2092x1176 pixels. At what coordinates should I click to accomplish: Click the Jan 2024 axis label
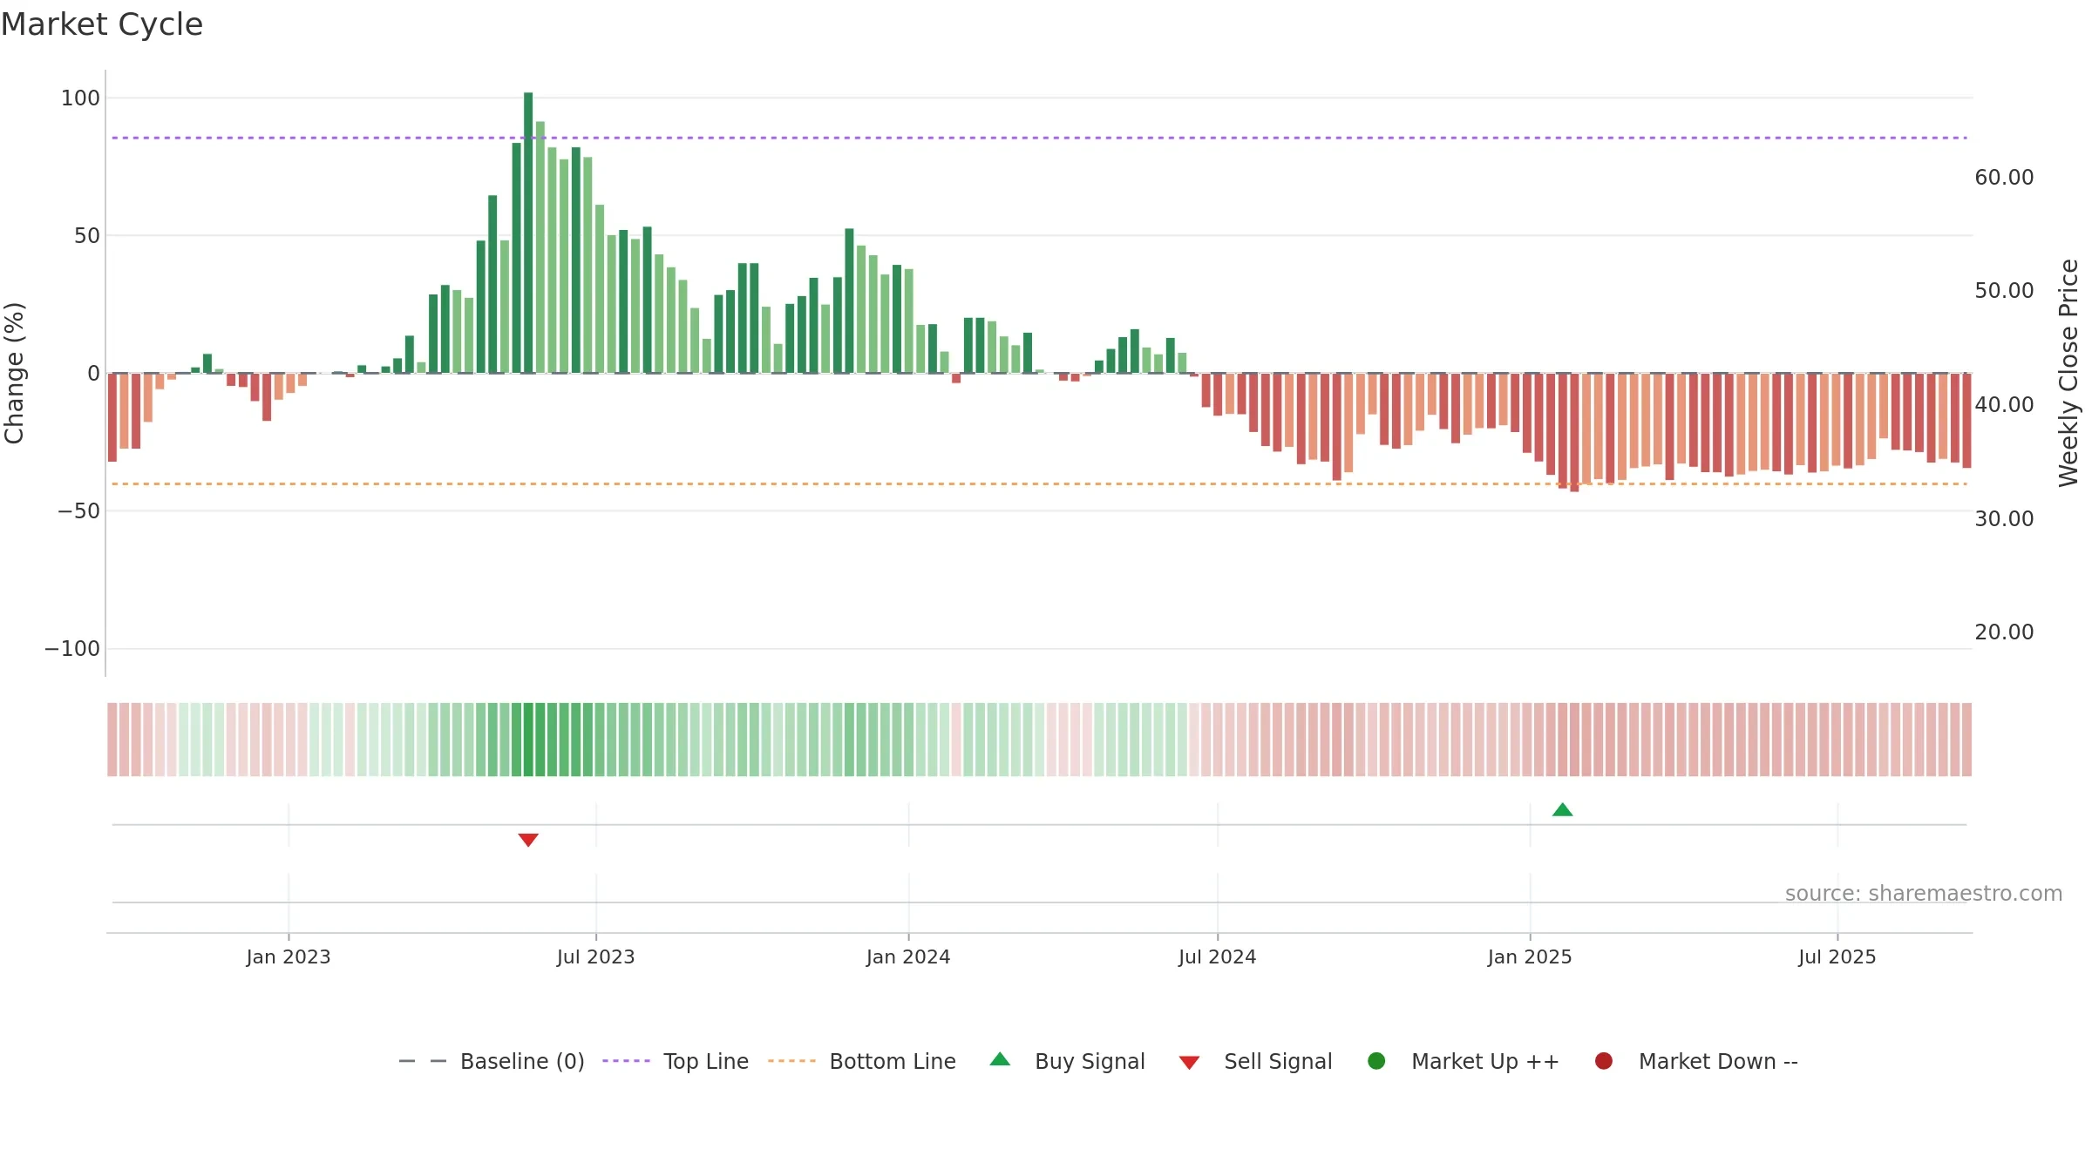pos(908,957)
